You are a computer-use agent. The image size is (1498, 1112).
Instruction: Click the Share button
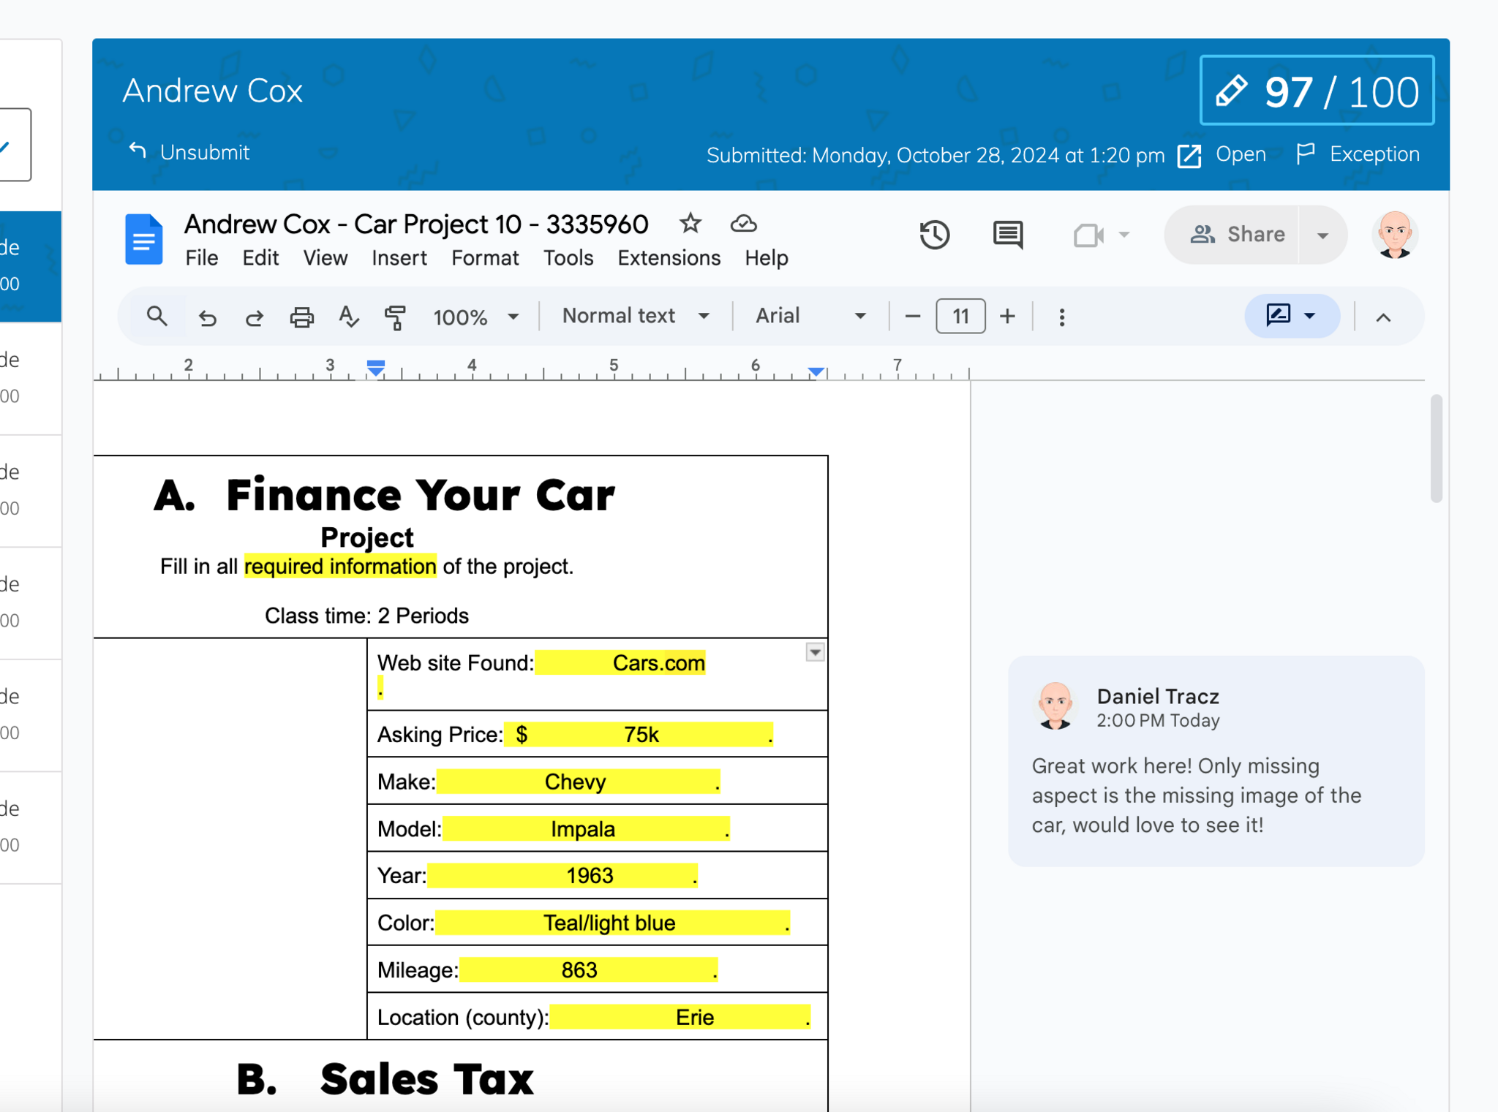1238,235
